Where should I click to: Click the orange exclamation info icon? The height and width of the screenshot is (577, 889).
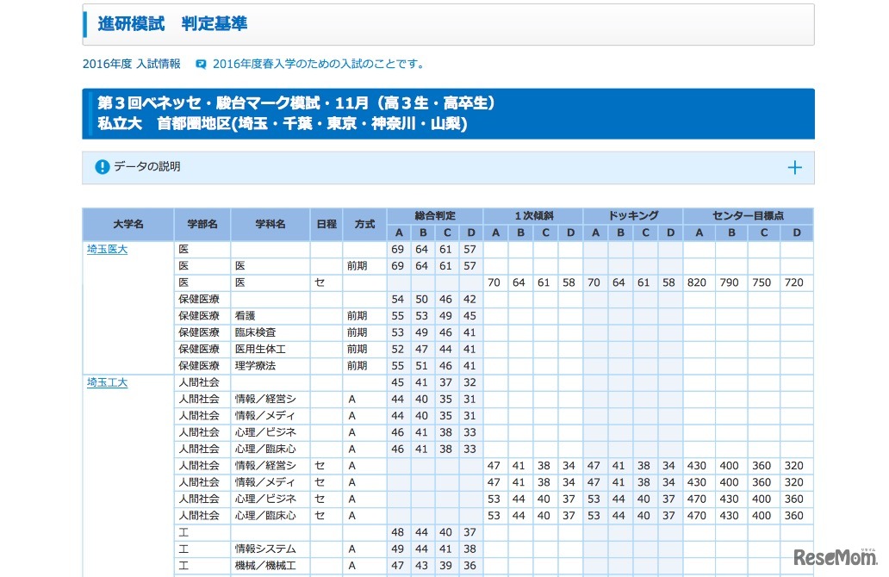[x=101, y=167]
